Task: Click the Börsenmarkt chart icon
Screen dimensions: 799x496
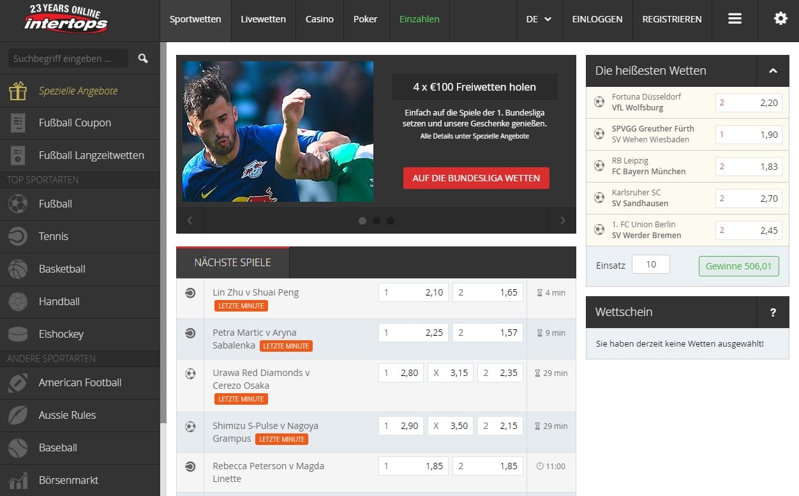Action: pos(18,480)
